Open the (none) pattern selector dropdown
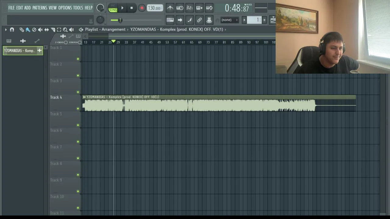This screenshot has height=219, width=390. coord(229,20)
